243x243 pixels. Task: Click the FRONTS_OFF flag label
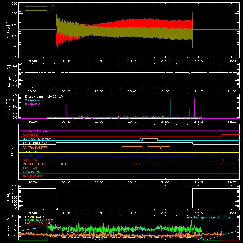[32, 172]
